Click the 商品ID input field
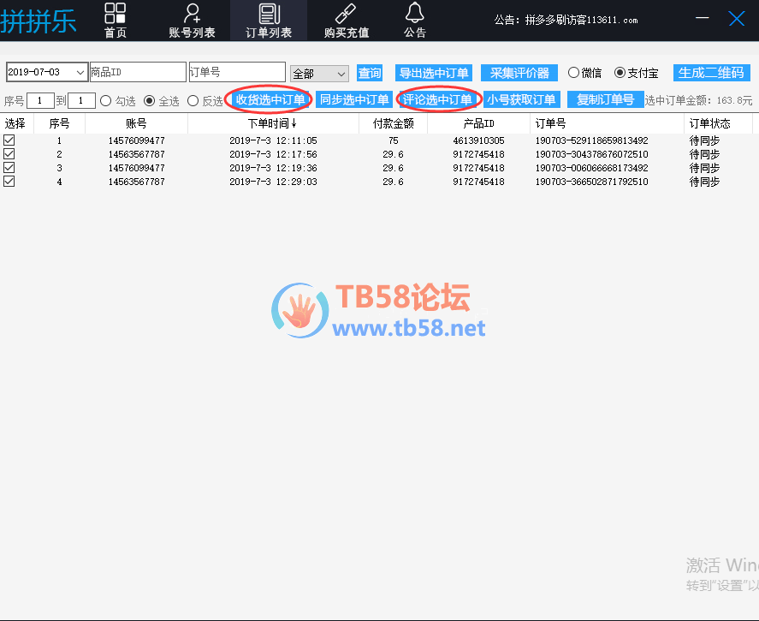 click(138, 72)
